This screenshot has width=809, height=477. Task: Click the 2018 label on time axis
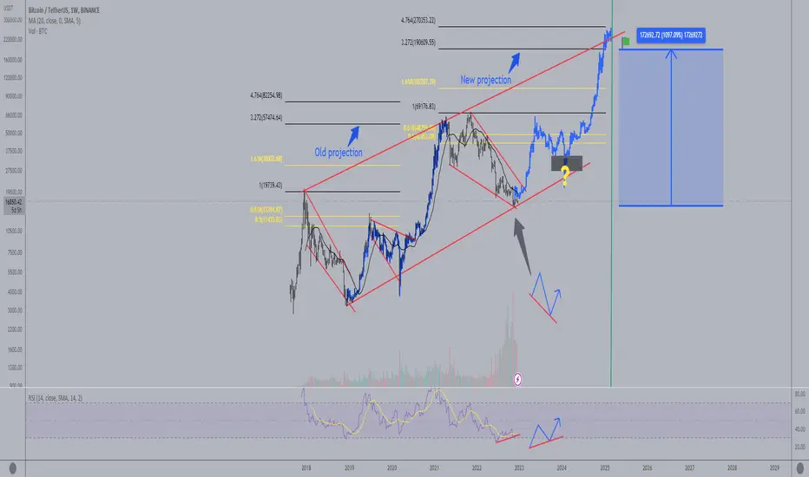coord(306,468)
